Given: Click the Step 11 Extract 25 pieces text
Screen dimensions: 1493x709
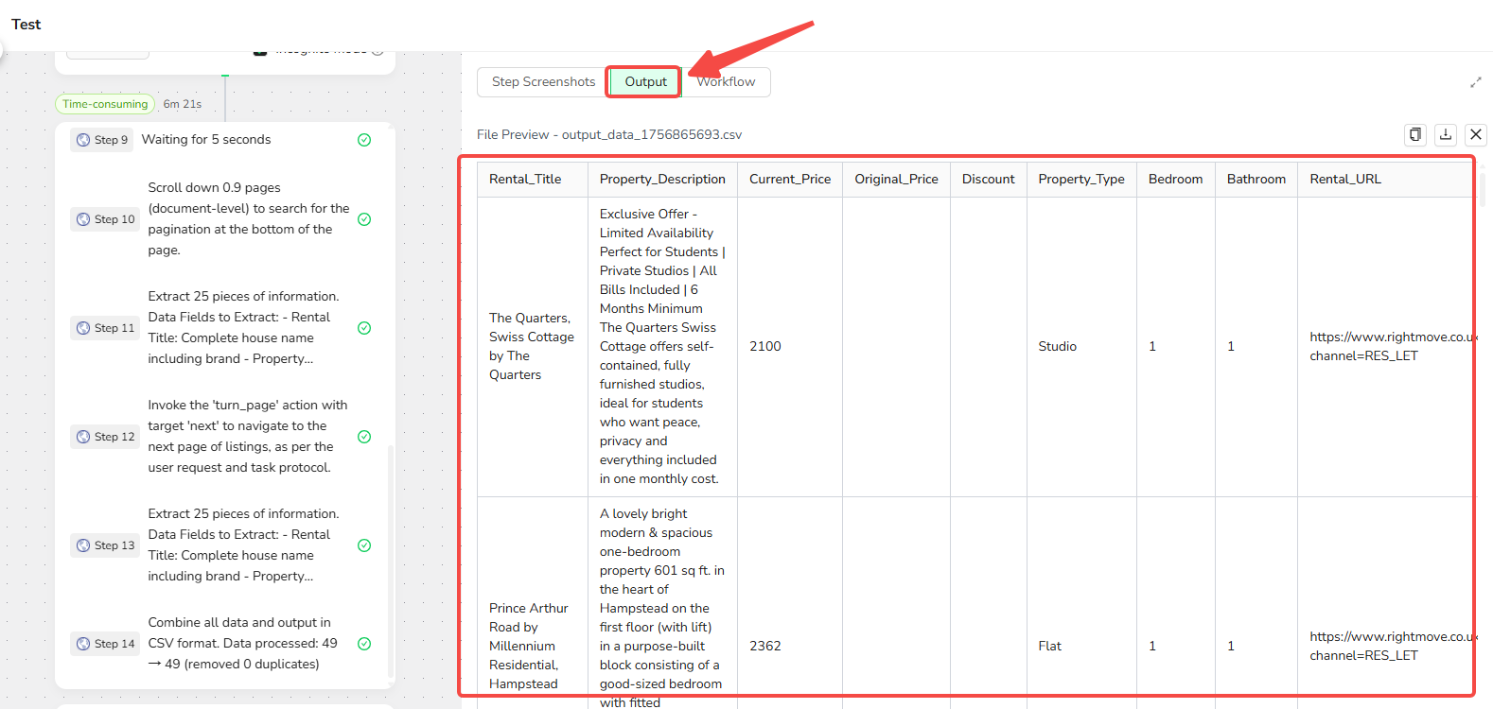Looking at the screenshot, I should click(x=243, y=328).
